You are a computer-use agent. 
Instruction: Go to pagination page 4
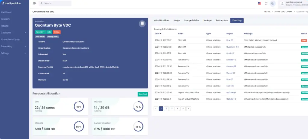point(177,109)
